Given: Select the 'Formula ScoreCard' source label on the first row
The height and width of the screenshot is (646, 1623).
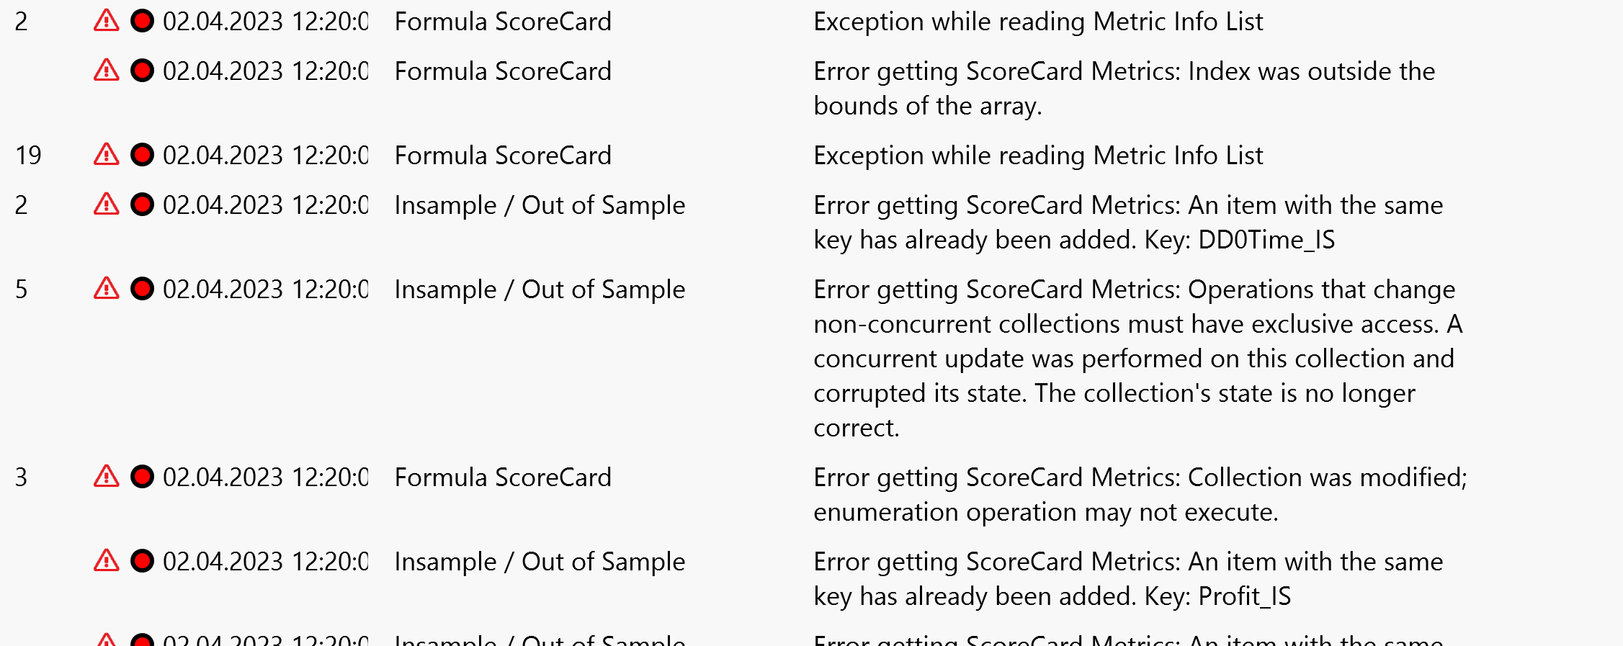Looking at the screenshot, I should 502,22.
